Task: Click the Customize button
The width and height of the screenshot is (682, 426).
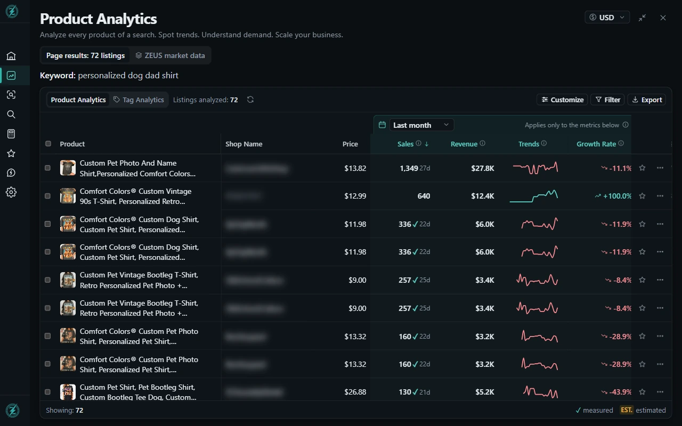Action: [x=562, y=100]
